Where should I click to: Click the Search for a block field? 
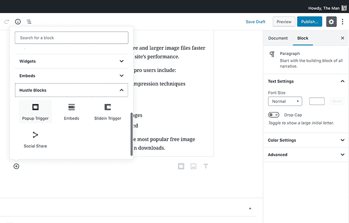[71, 37]
